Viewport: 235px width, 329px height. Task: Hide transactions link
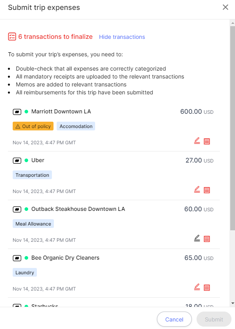click(x=122, y=37)
